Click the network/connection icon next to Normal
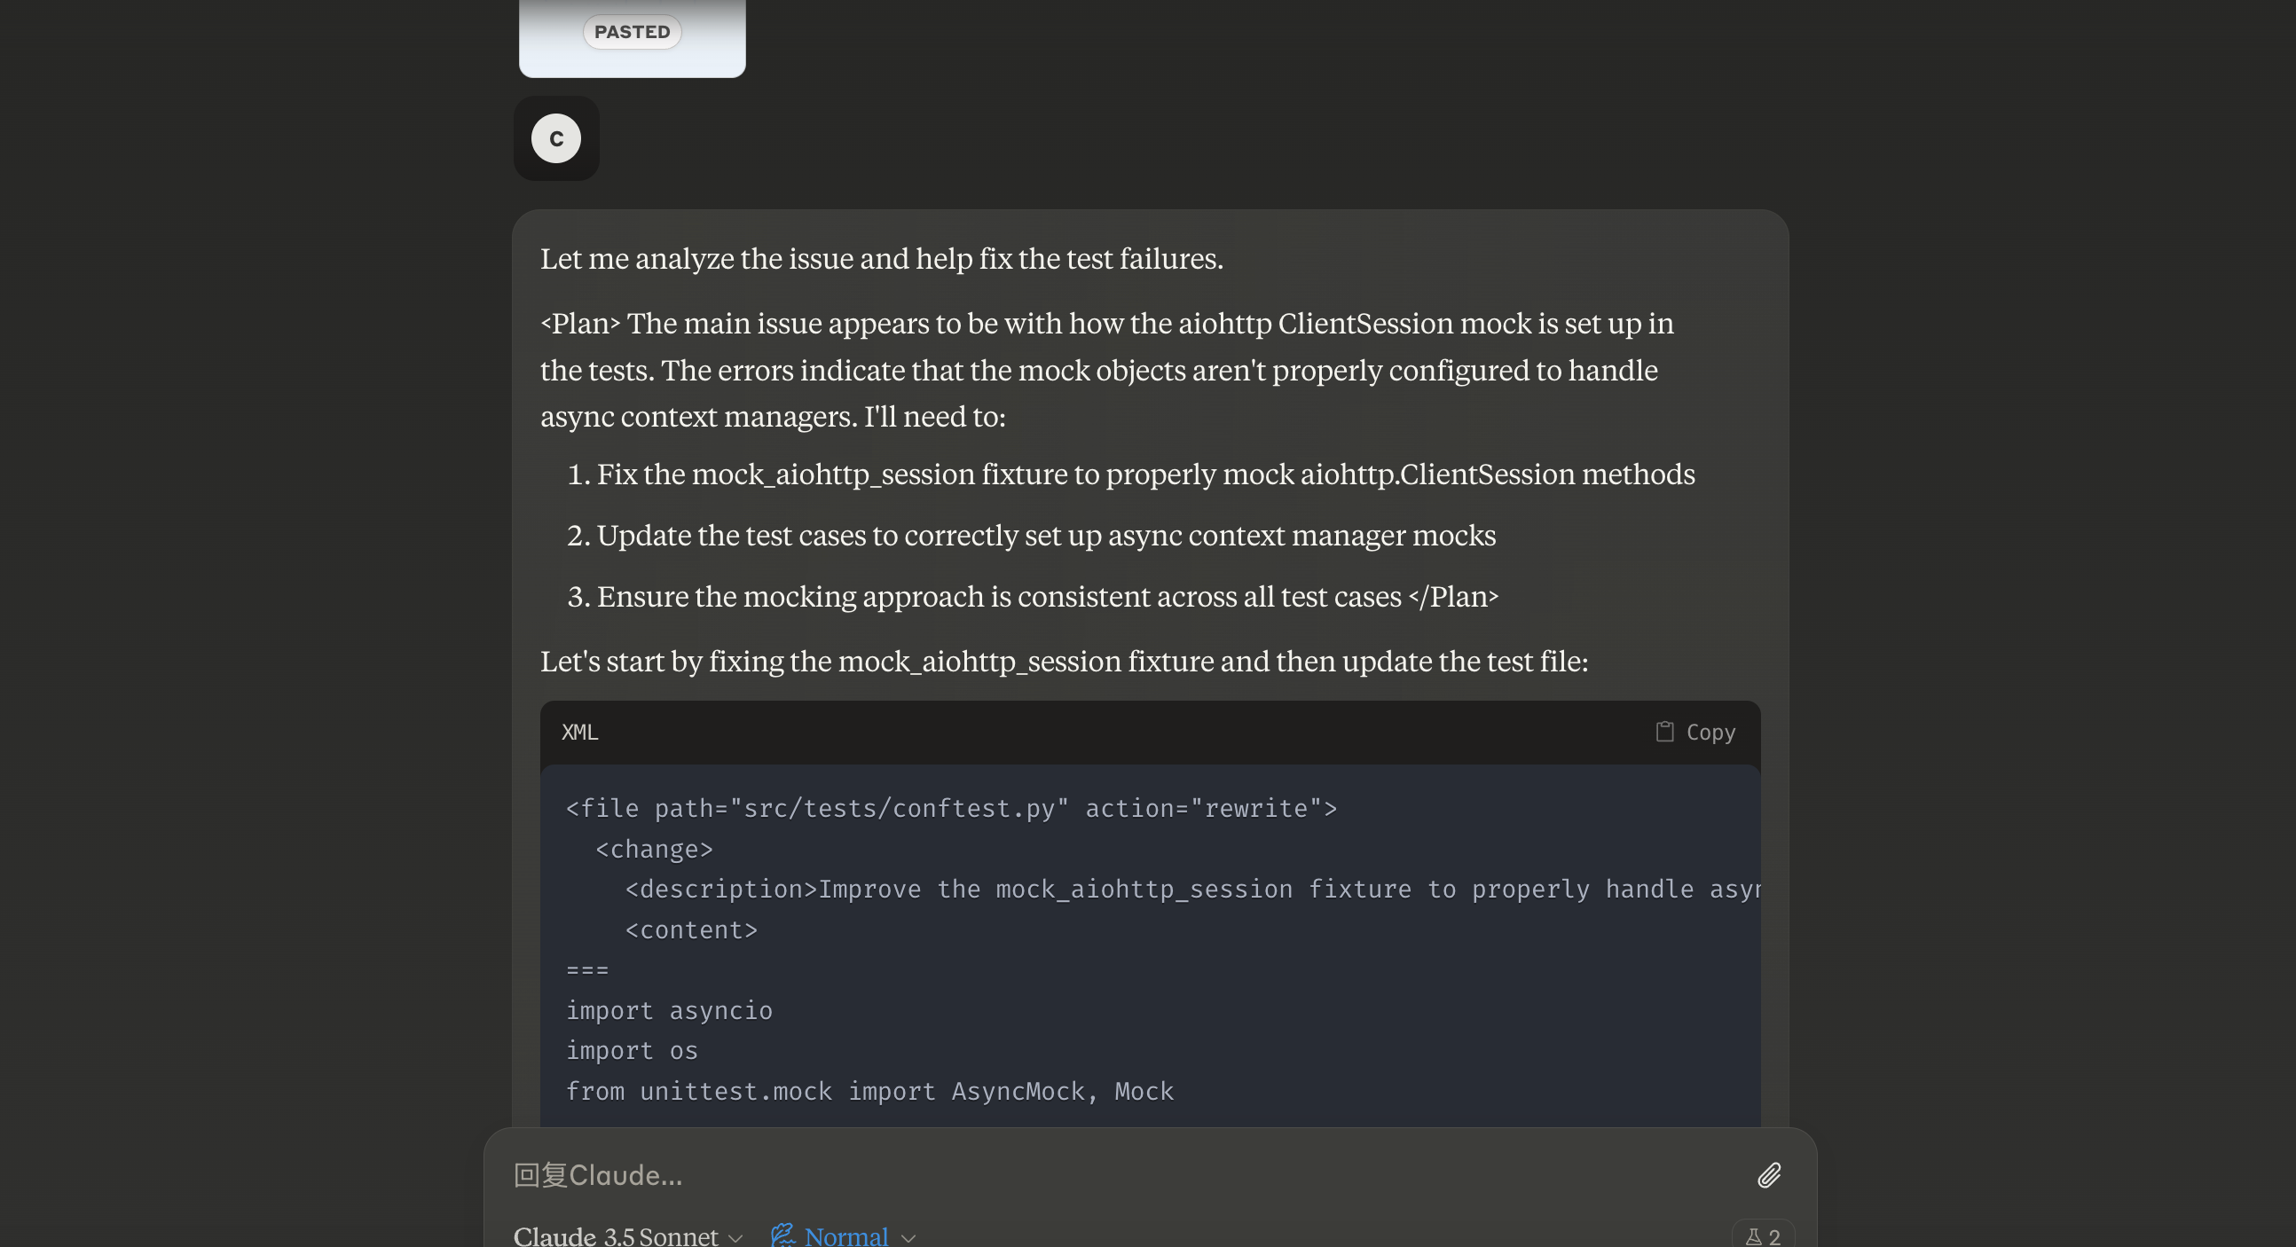 pyautogui.click(x=783, y=1235)
